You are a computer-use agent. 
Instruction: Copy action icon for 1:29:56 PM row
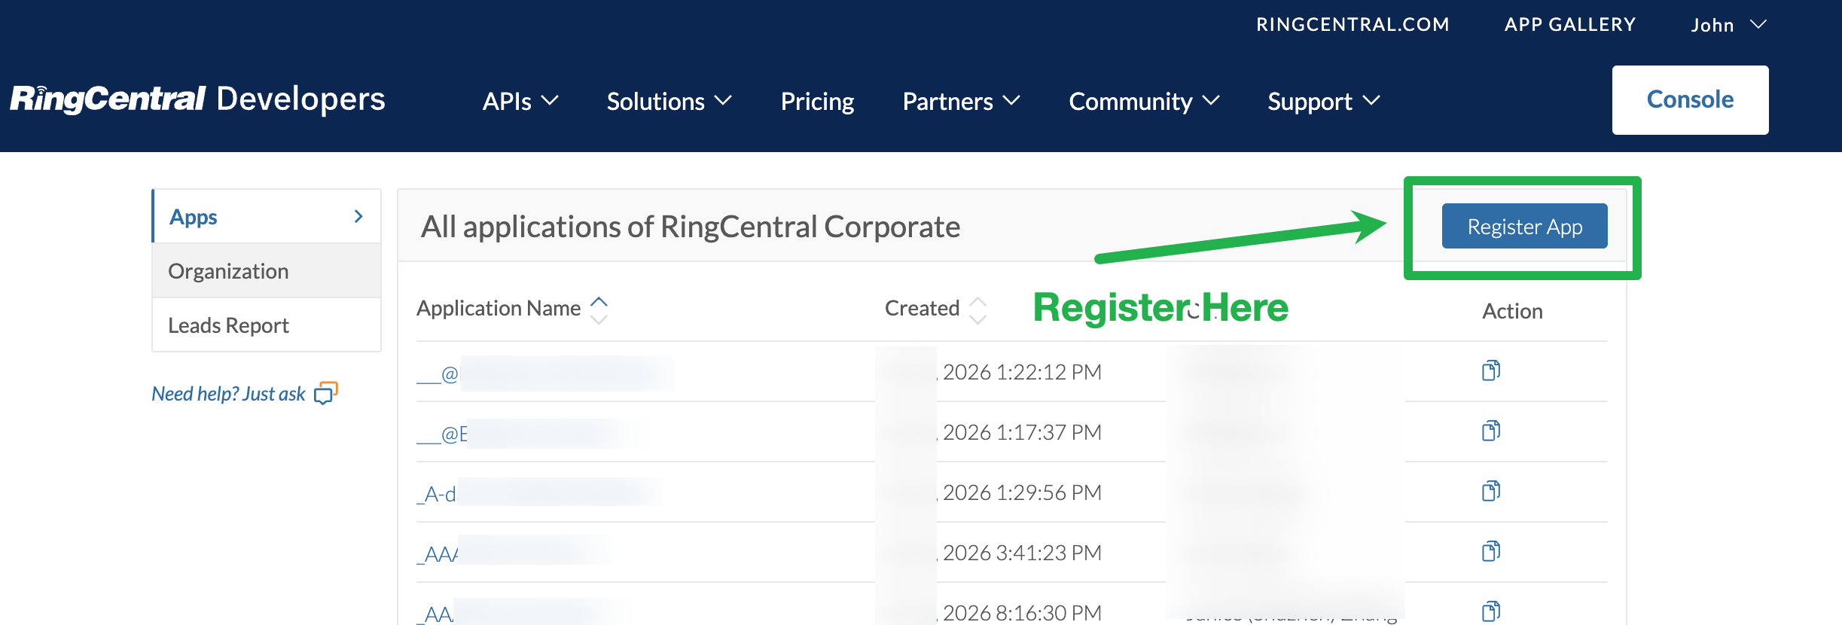tap(1491, 491)
